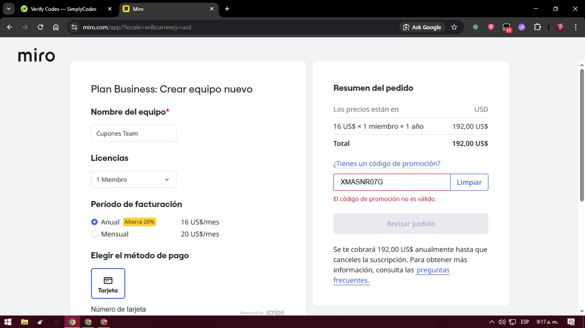Open the Extensions puzzle menu
Image resolution: width=585 pixels, height=328 pixels.
pos(537,27)
